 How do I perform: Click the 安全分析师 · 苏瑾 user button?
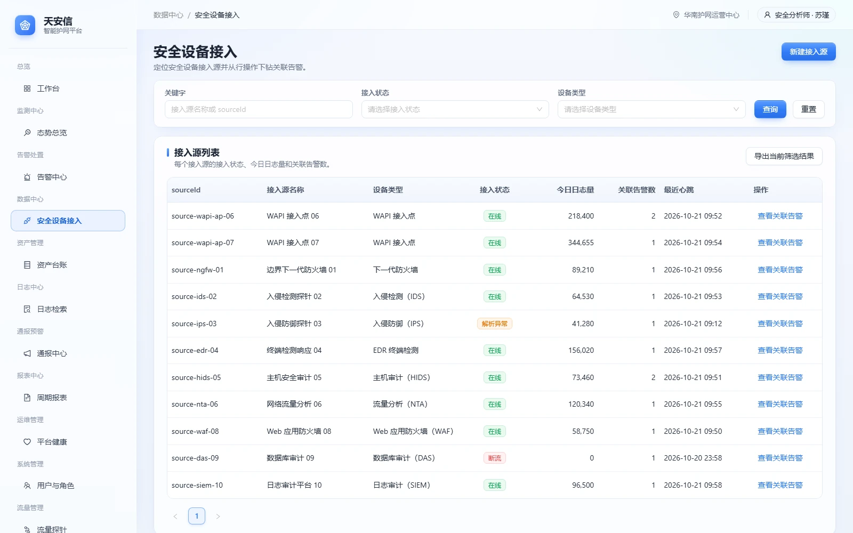click(x=796, y=15)
